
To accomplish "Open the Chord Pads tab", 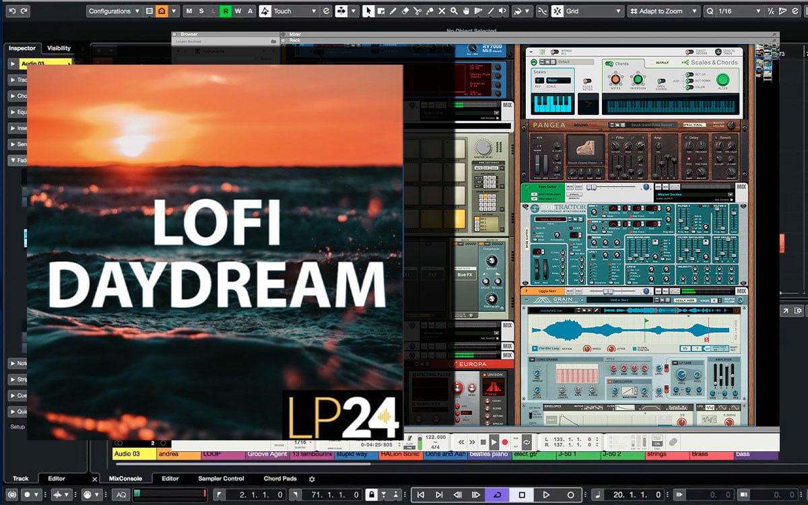I will click(x=280, y=479).
